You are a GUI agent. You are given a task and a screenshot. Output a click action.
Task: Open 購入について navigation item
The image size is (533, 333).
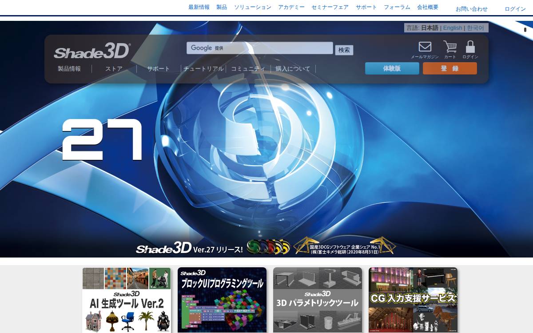coord(293,69)
